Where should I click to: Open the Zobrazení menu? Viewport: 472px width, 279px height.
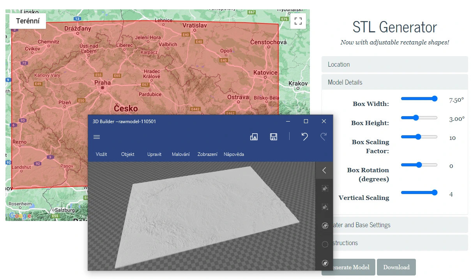[x=208, y=154]
